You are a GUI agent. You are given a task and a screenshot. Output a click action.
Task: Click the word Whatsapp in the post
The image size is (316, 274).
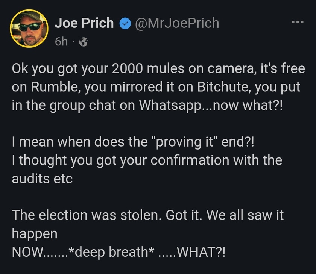(x=170, y=106)
